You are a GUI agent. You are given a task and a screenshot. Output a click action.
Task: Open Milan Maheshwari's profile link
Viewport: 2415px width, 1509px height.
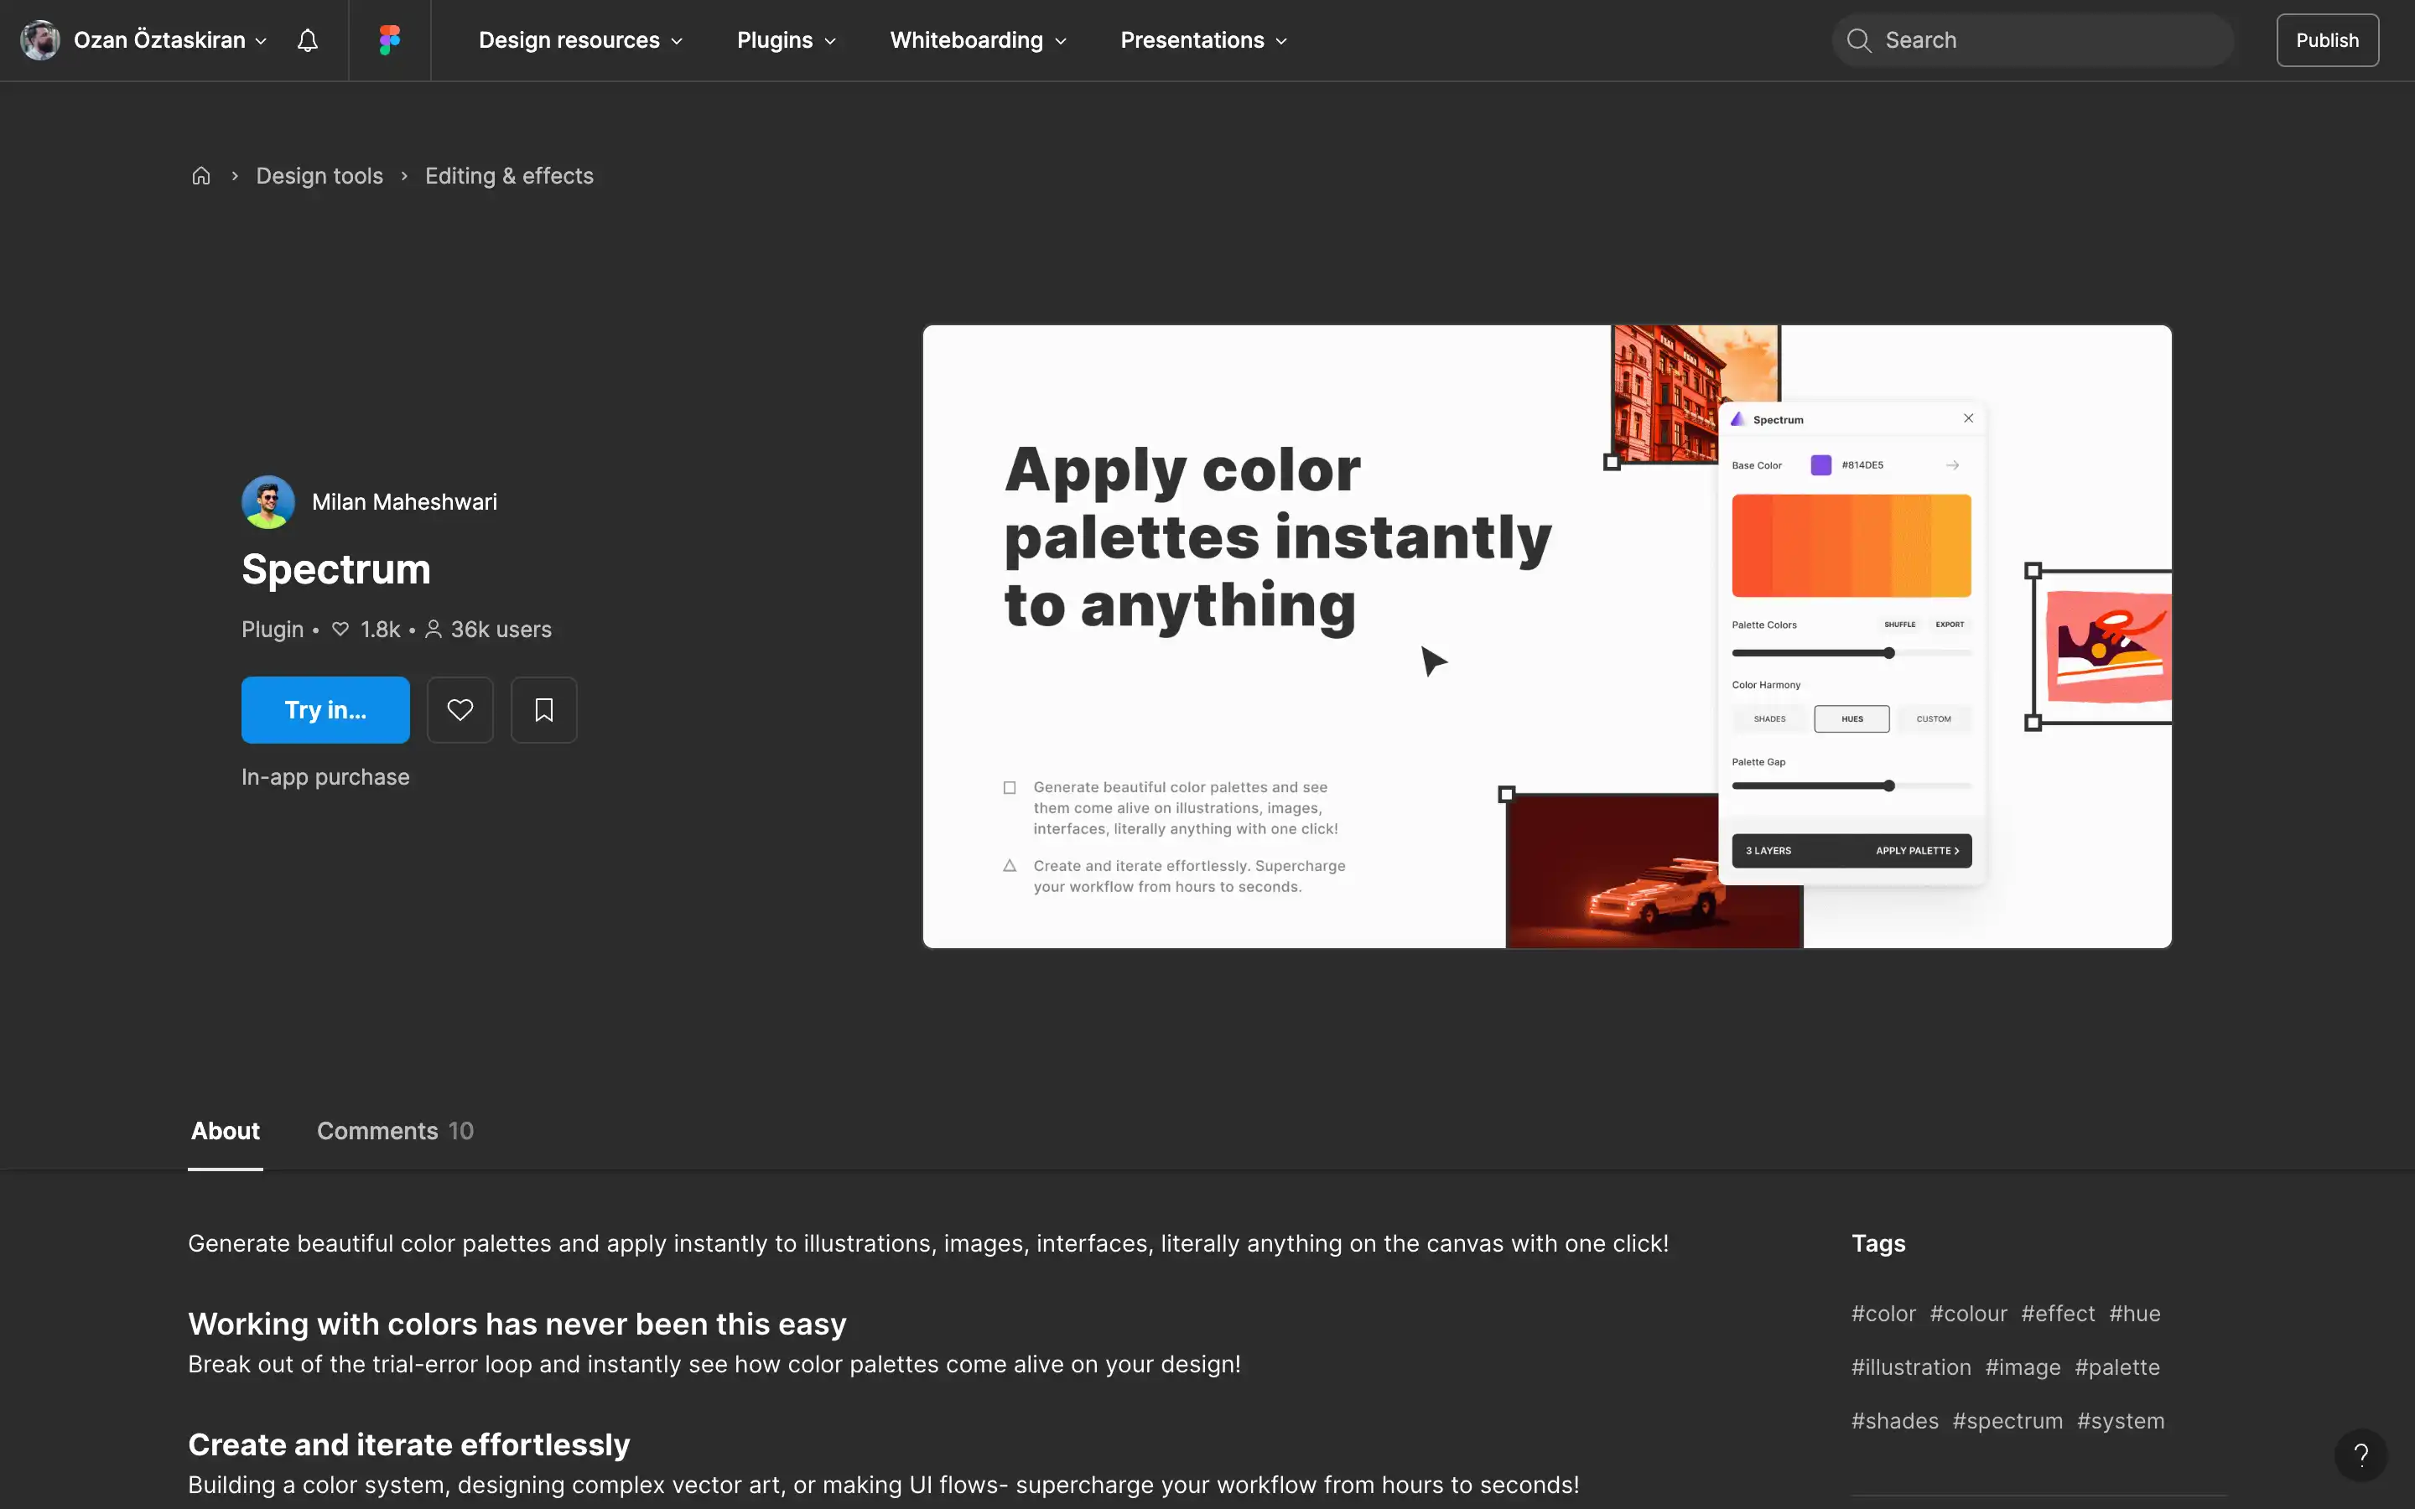tap(404, 502)
